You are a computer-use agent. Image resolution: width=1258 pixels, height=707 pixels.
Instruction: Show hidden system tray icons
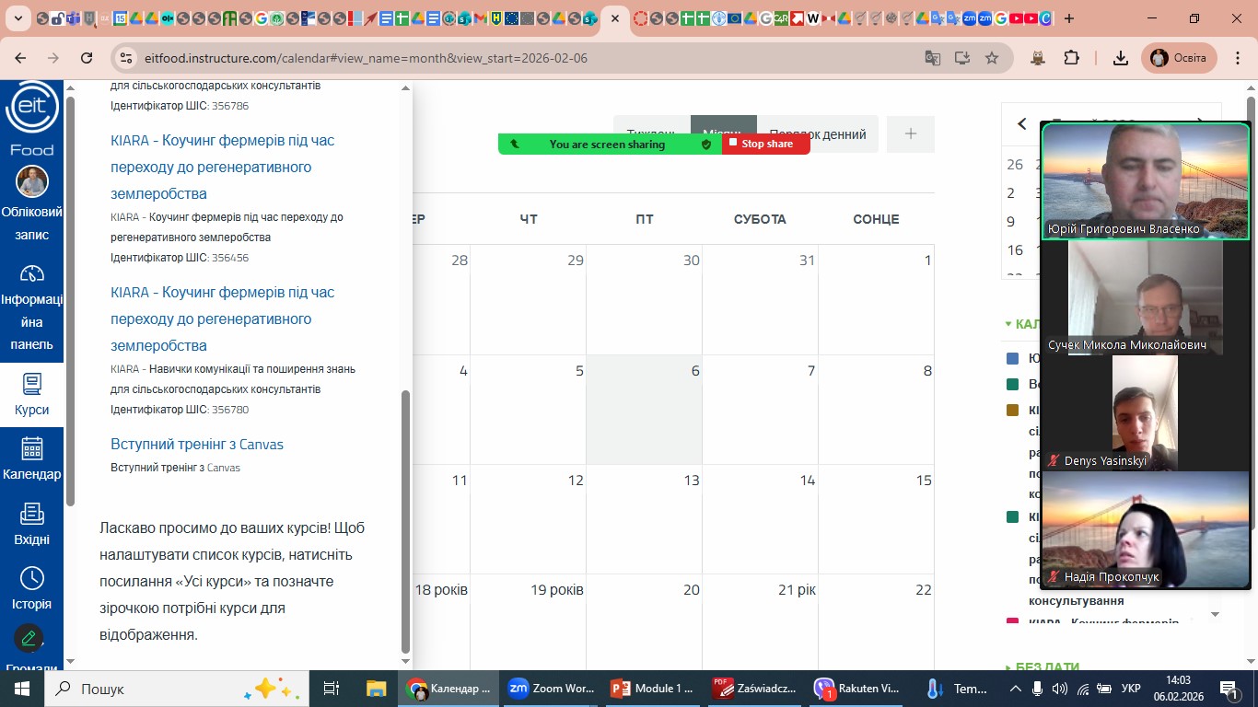(x=1015, y=689)
